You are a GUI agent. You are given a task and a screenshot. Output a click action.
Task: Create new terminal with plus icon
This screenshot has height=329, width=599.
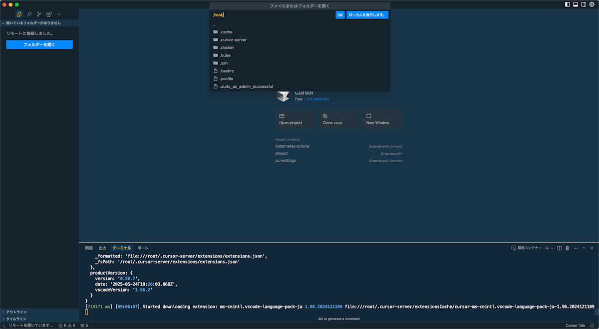coord(547,248)
